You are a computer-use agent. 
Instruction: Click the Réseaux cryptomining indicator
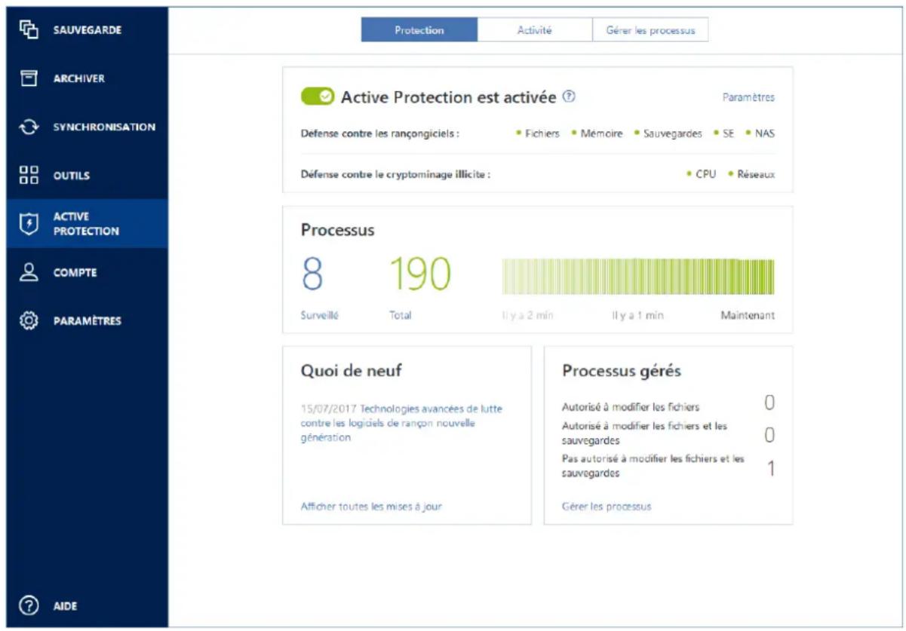pos(751,174)
